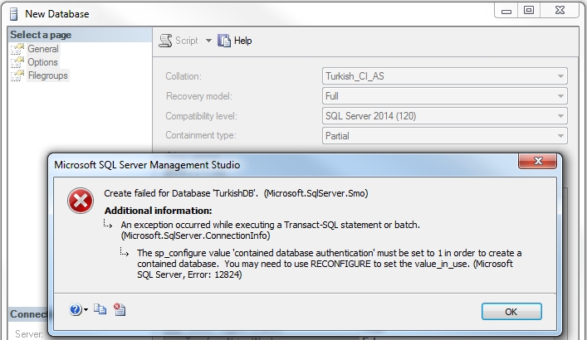Click 'Create failed for Database' message text

click(x=236, y=193)
